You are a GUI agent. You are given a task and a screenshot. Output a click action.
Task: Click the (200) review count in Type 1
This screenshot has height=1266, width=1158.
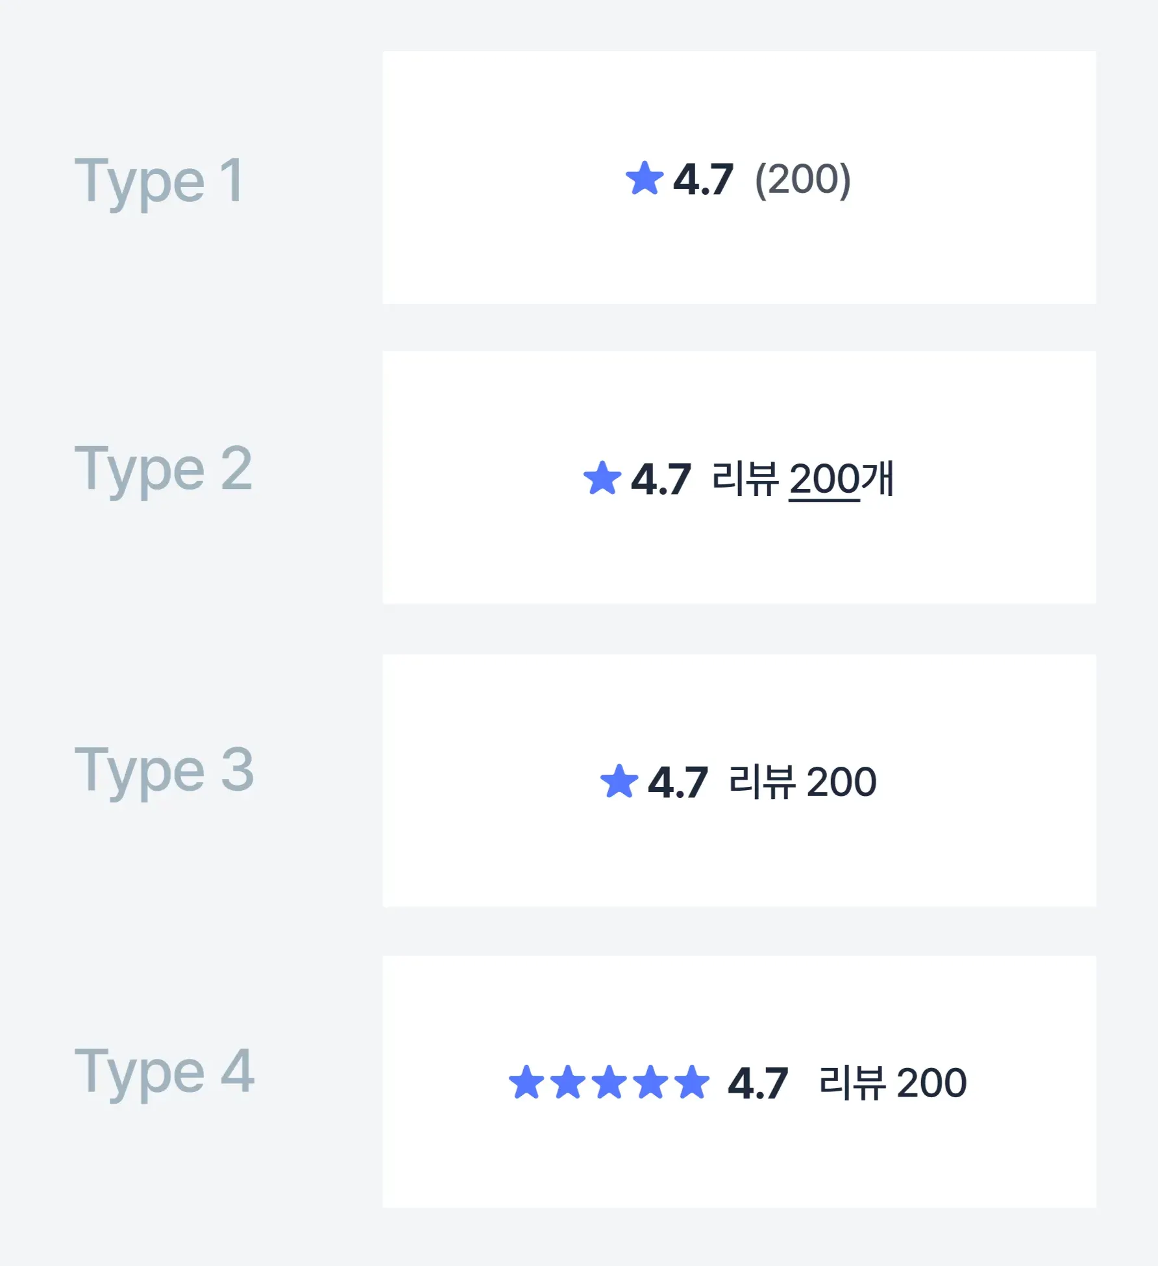tap(802, 180)
